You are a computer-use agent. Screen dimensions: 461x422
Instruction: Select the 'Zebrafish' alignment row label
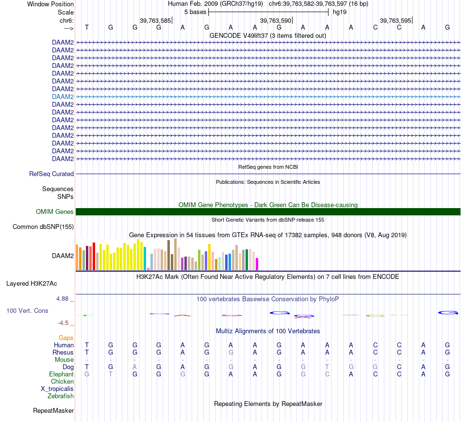click(61, 396)
